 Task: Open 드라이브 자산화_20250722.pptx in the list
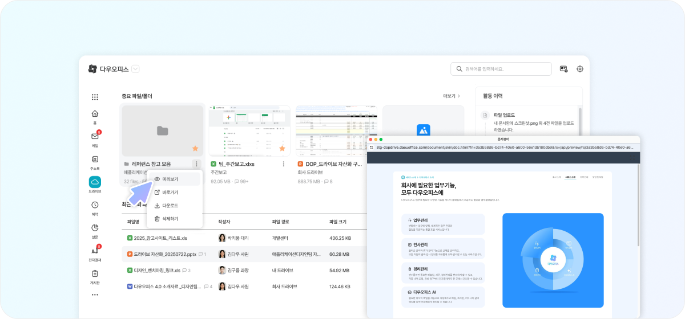pos(165,253)
